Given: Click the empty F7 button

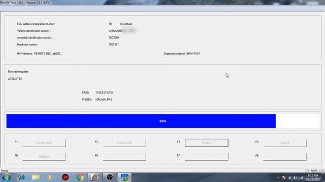Looking at the screenshot, I should [x=207, y=157].
